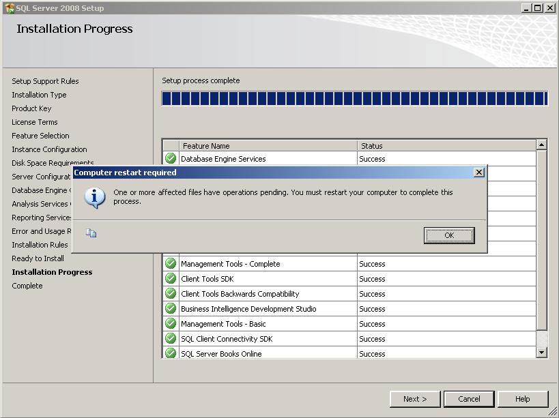559x418 pixels.
Task: Click the setup progress bar
Action: pyautogui.click(x=355, y=99)
